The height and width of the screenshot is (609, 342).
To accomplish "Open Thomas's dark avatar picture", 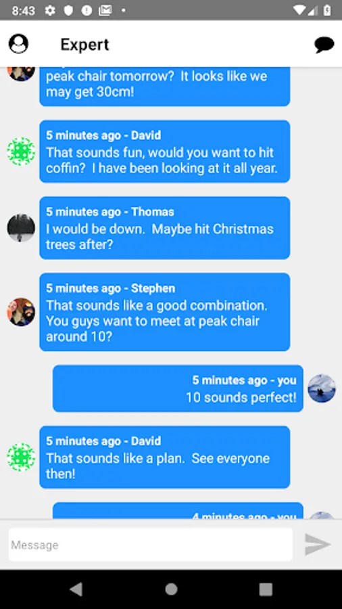I will (21, 227).
